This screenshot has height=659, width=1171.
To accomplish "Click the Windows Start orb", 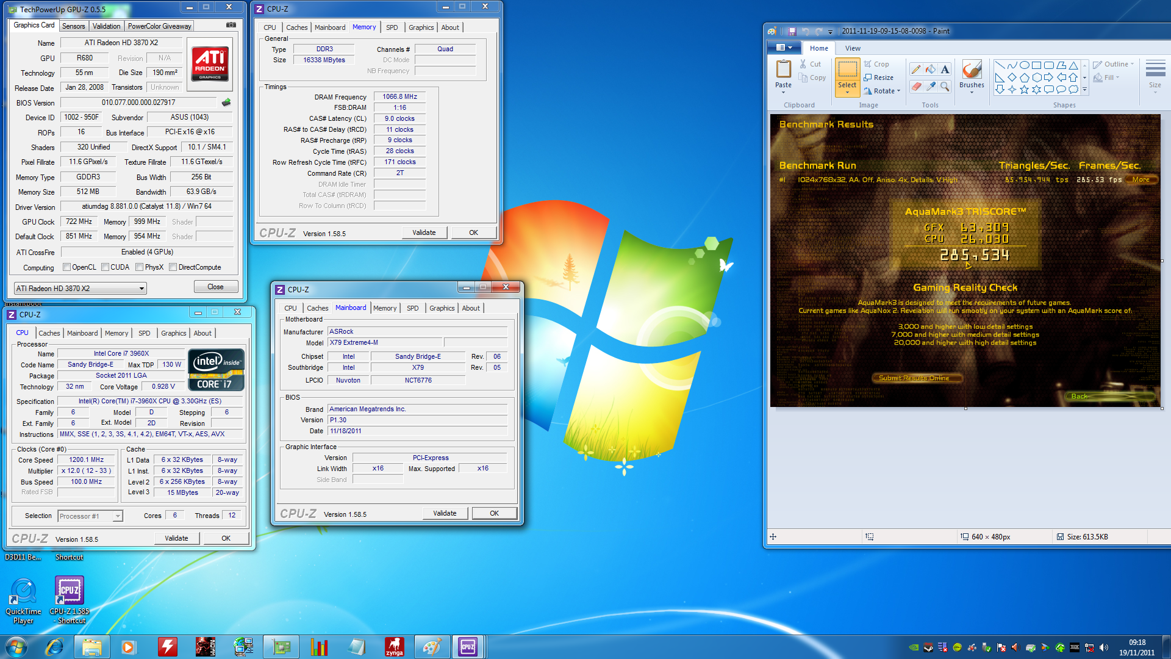I will pyautogui.click(x=16, y=647).
